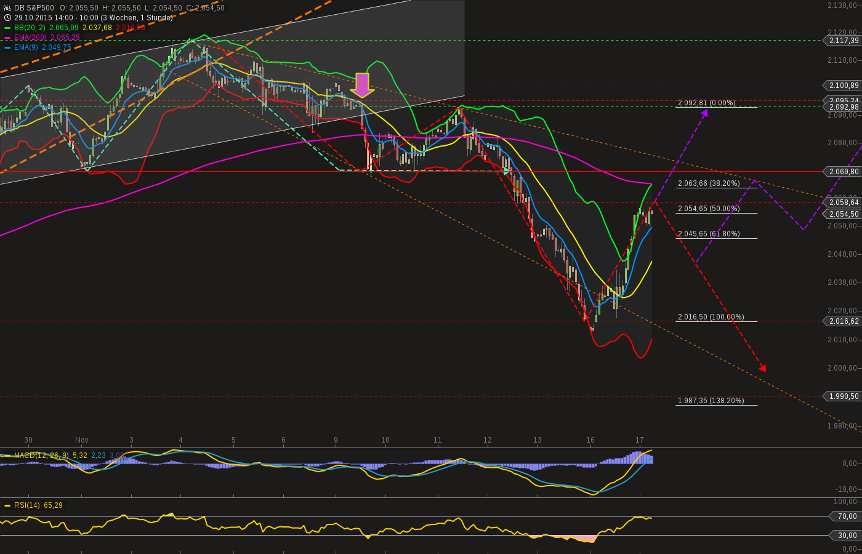Click the BB middle band value 2.037,68
The image size is (862, 554).
click(98, 28)
